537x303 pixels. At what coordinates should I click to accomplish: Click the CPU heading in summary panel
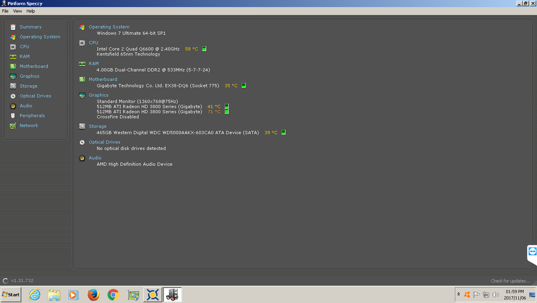coord(93,42)
